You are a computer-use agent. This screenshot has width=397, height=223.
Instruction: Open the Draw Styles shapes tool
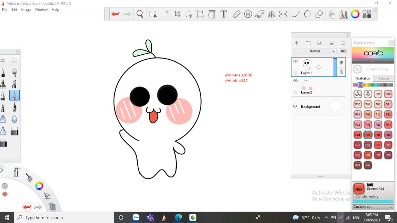[x=319, y=14]
